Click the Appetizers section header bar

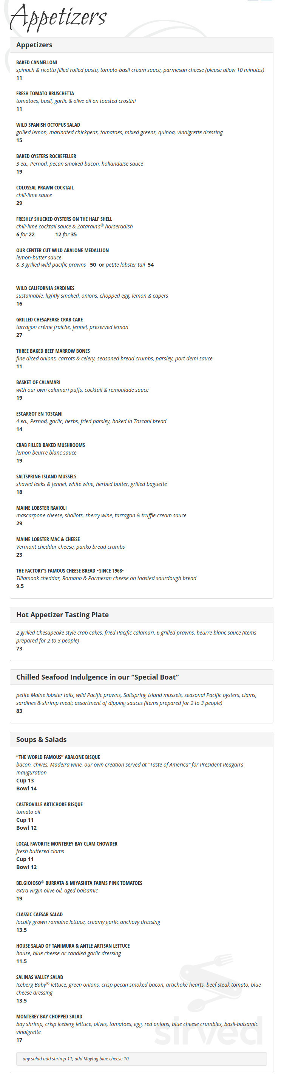[x=142, y=45]
